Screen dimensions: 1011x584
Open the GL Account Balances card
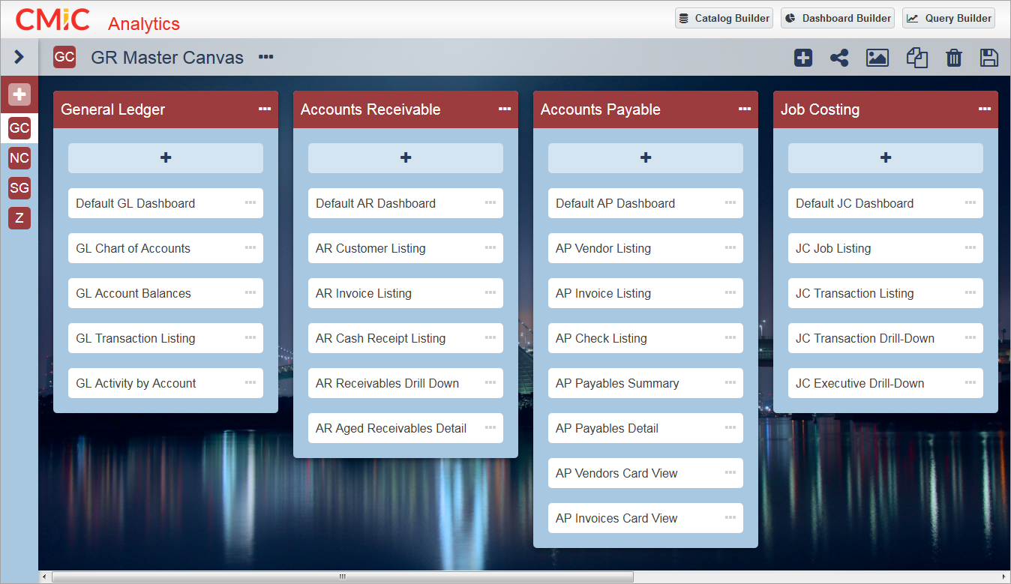(x=166, y=293)
